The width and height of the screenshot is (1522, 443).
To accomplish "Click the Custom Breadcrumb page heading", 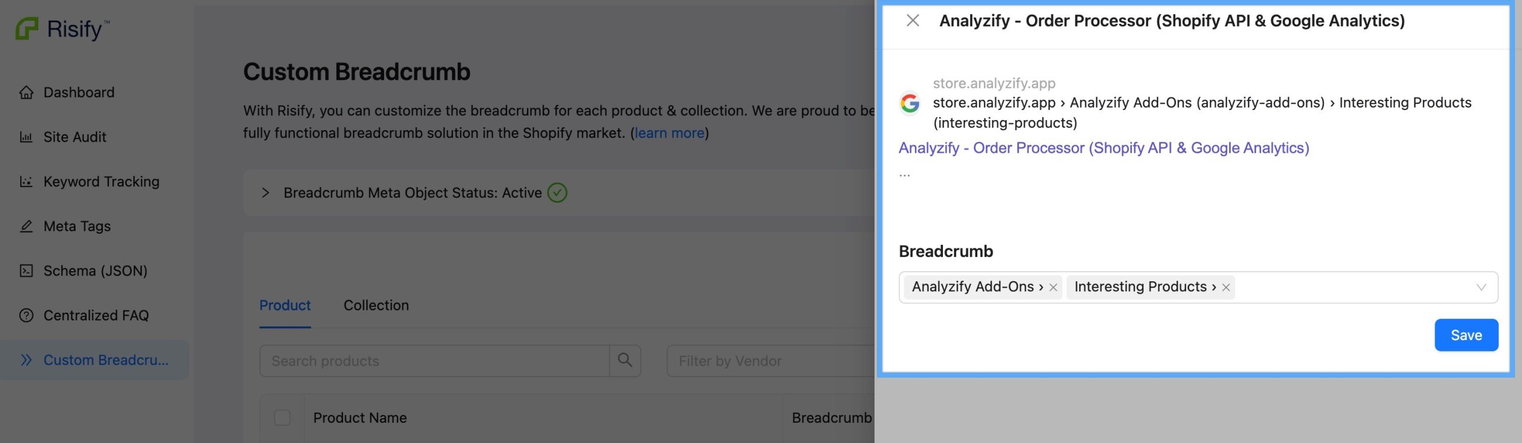I will coord(357,72).
